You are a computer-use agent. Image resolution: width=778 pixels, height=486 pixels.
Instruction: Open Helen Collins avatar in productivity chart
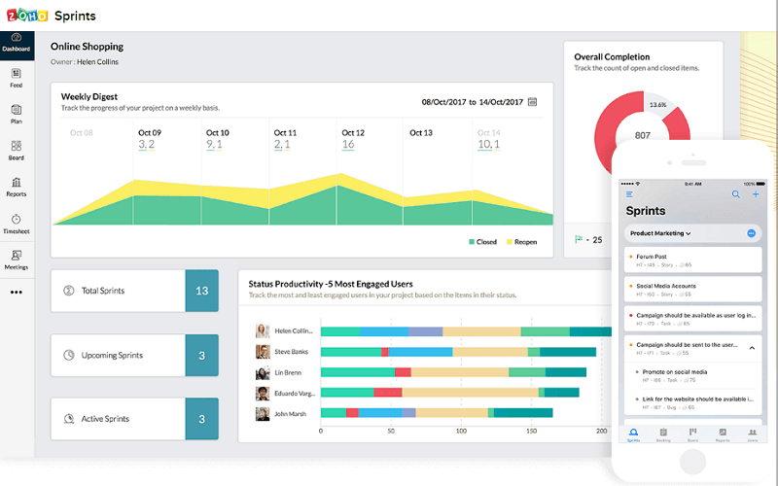tap(263, 330)
